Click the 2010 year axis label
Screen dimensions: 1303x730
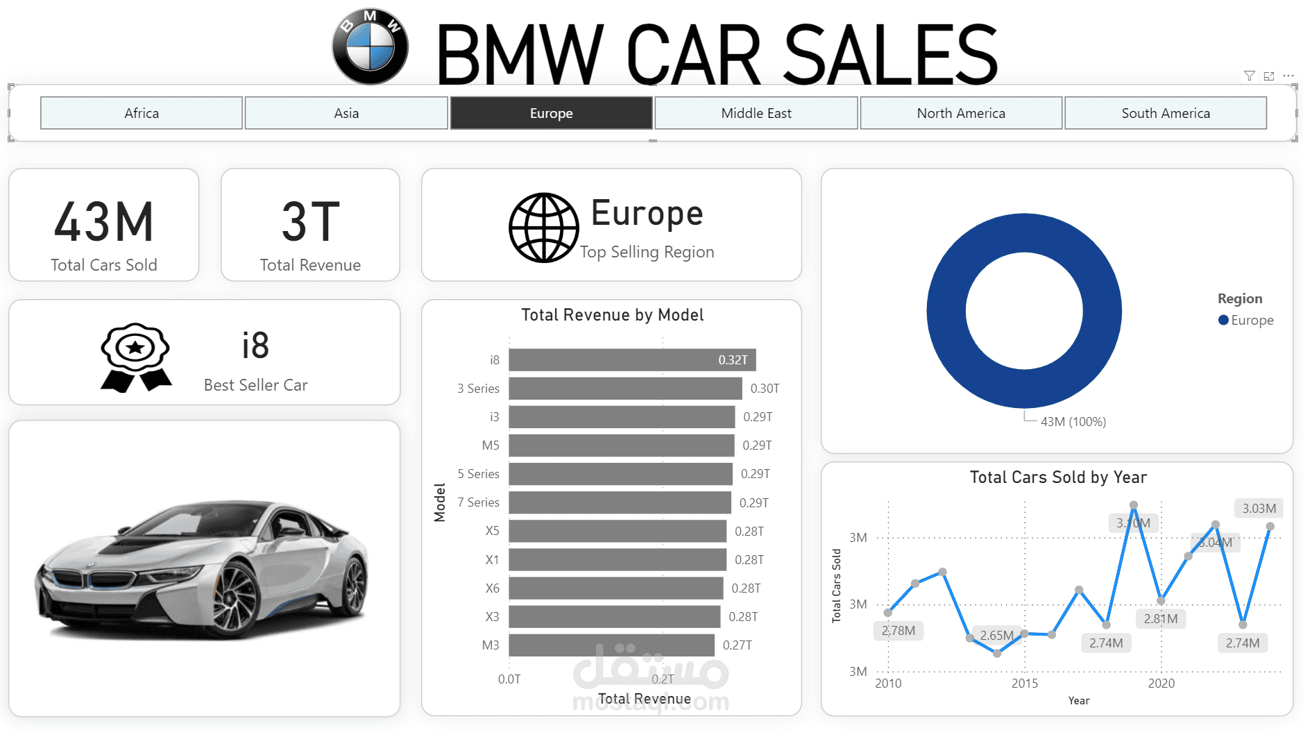click(888, 684)
